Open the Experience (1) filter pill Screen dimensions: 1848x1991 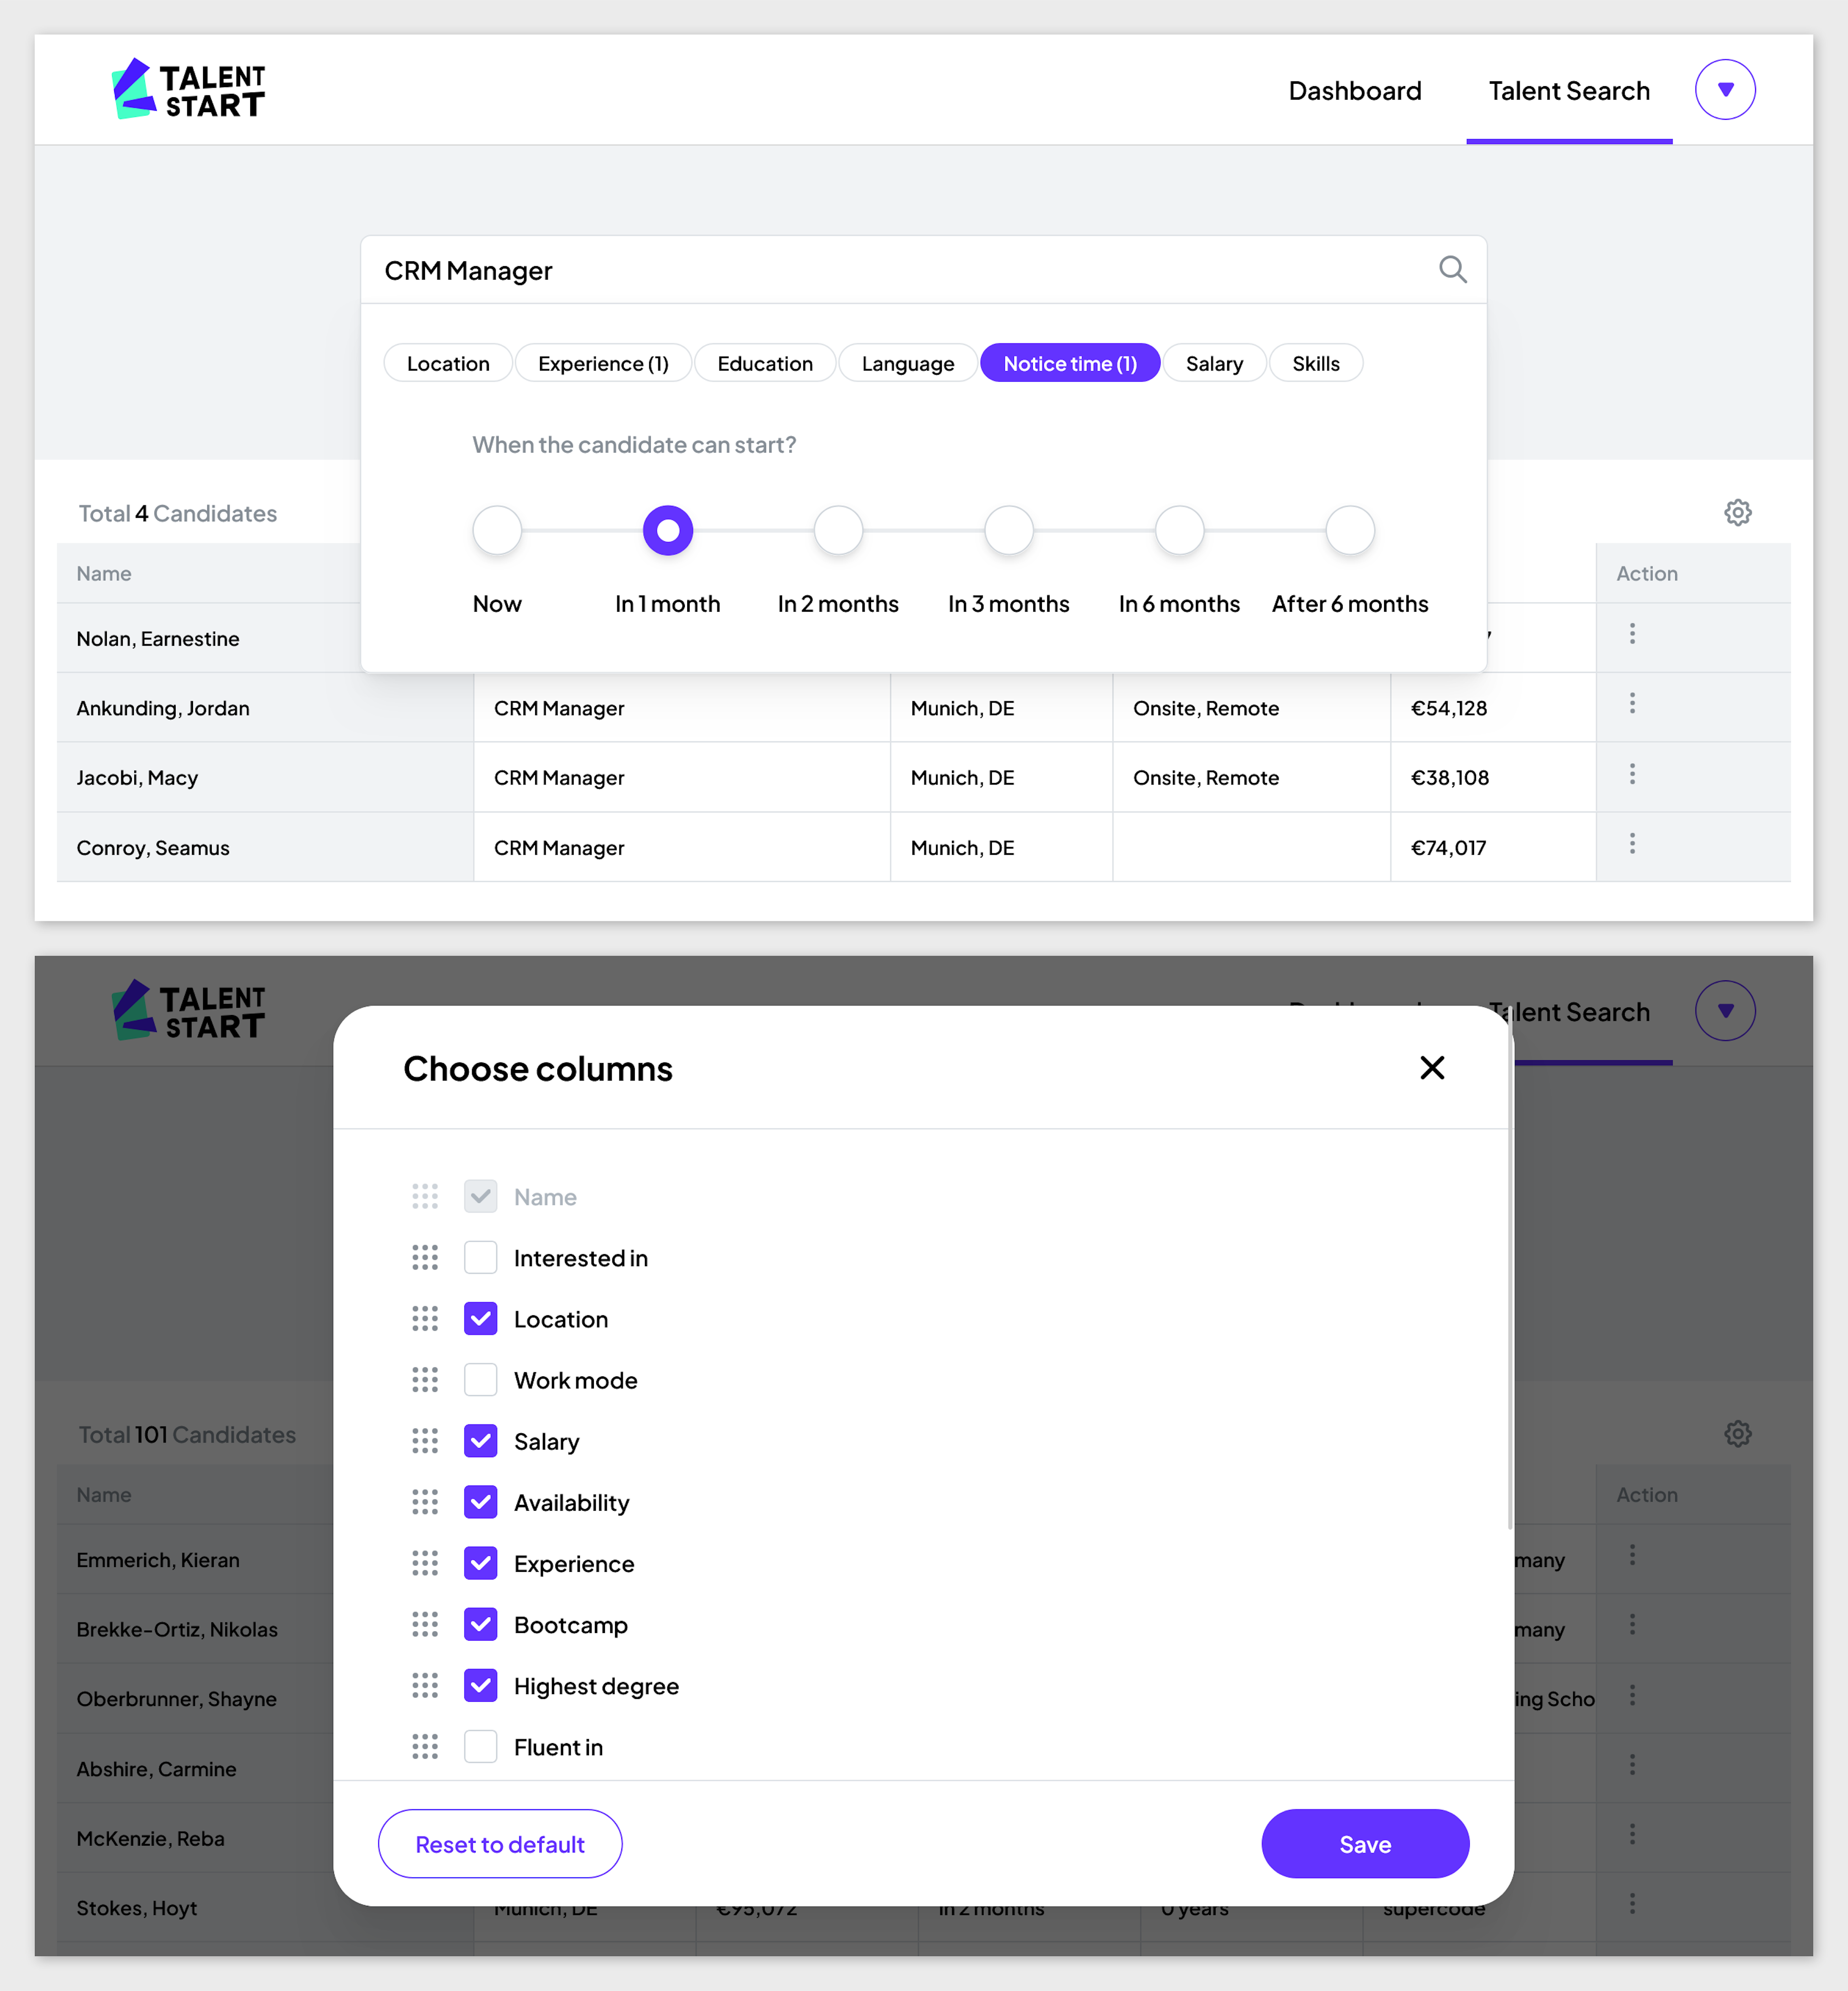tap(603, 363)
